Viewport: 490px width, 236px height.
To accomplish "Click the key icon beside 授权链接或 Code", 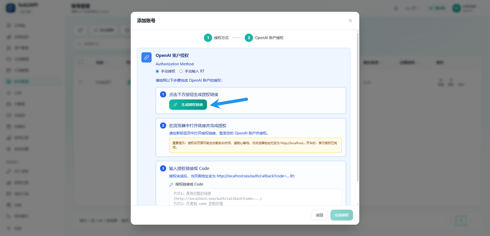I will coord(171,184).
